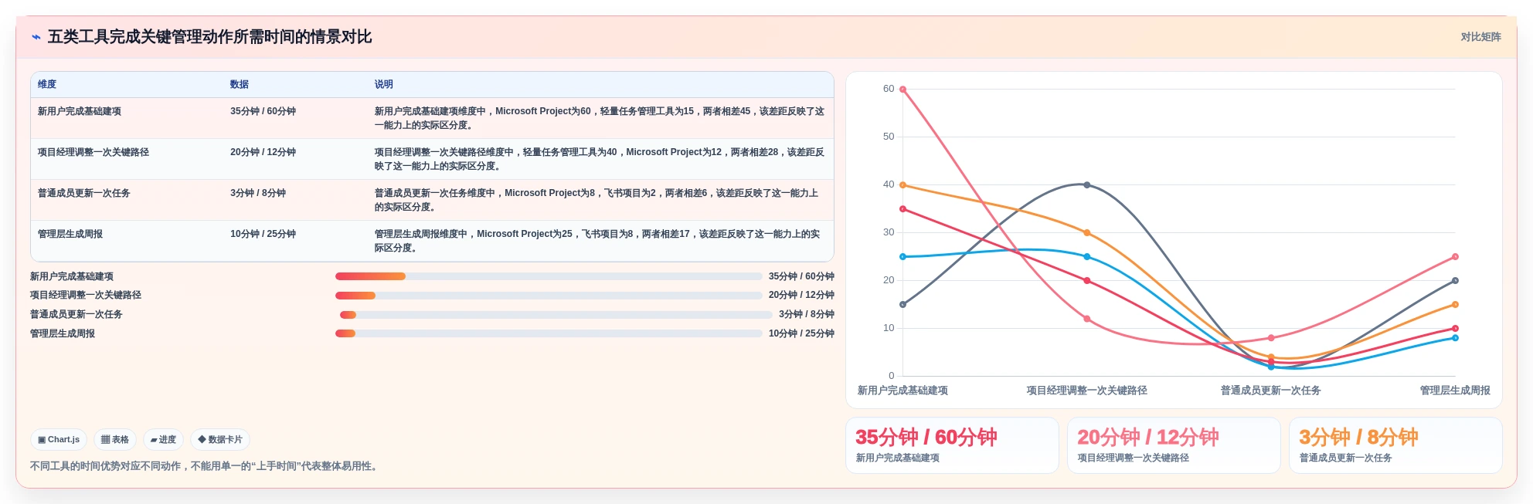Click the red line point at 35
The image size is (1533, 504).
[902, 209]
